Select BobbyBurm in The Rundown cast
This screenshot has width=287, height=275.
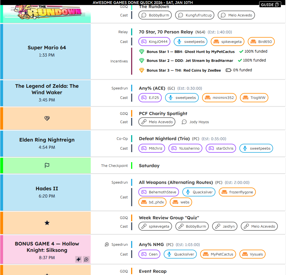(x=155, y=15)
